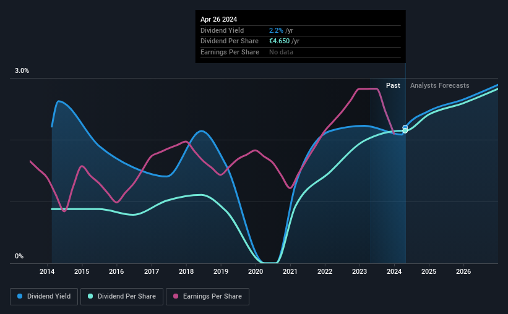Click the teal Dividend Per Share legend dot
Viewport: 508px width, 314px height.
coord(90,296)
